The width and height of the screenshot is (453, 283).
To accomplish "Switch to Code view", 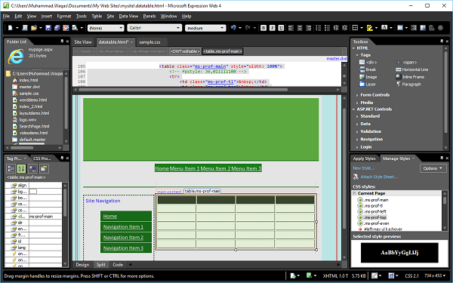I will point(118,265).
